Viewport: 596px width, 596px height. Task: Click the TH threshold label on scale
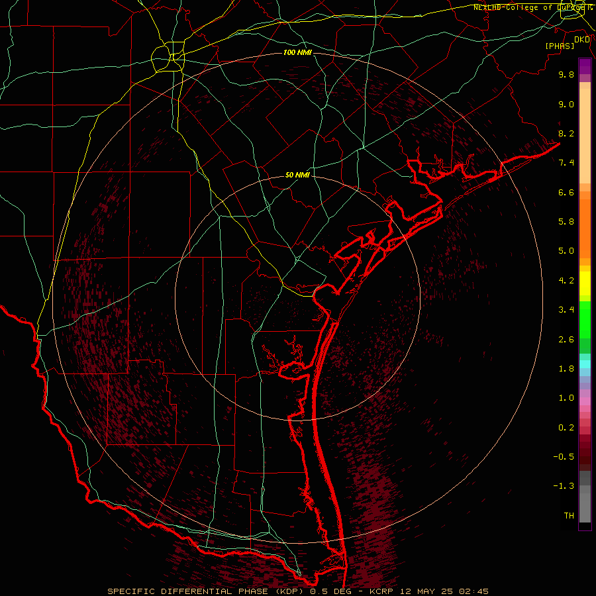tap(569, 516)
